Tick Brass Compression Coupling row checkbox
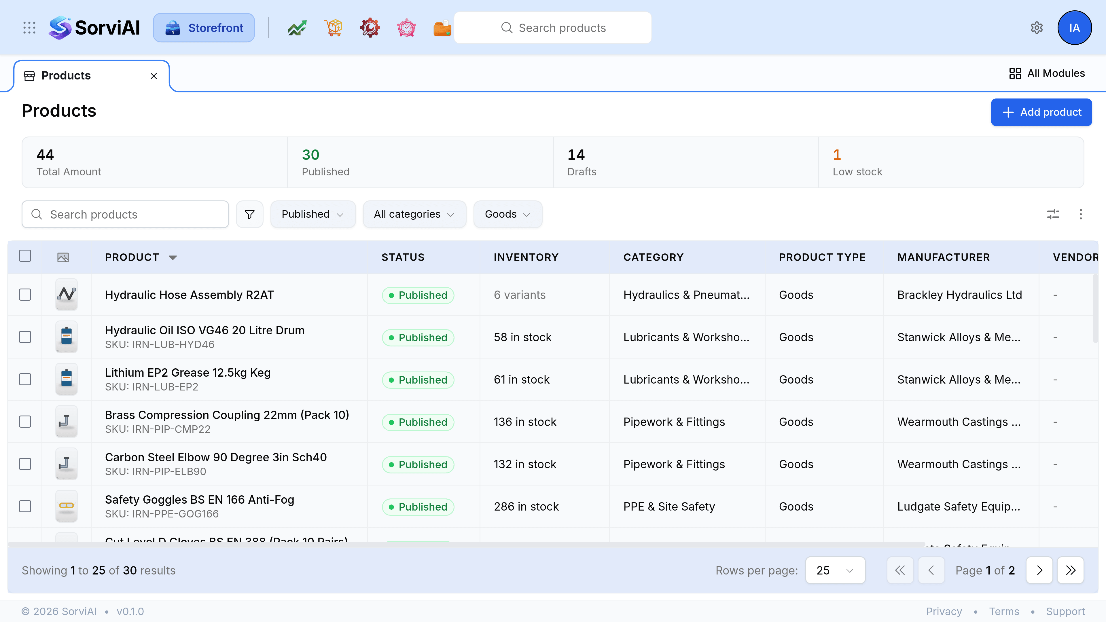This screenshot has width=1106, height=622. tap(25, 422)
